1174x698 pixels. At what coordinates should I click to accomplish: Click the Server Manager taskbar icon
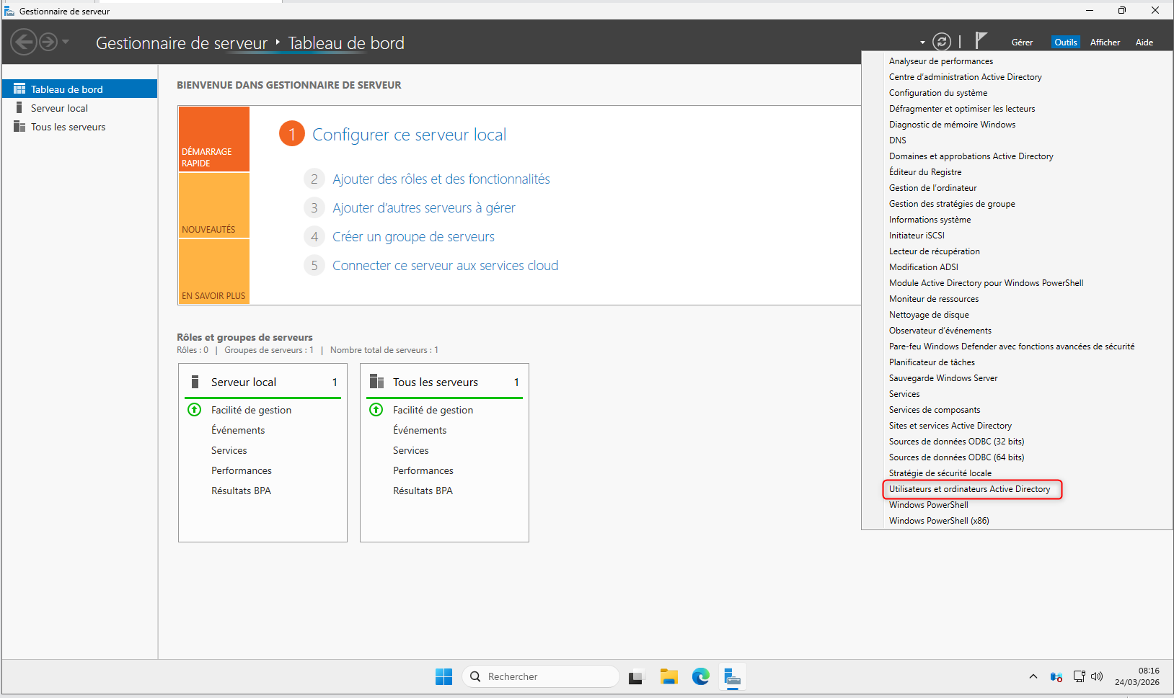click(x=733, y=676)
